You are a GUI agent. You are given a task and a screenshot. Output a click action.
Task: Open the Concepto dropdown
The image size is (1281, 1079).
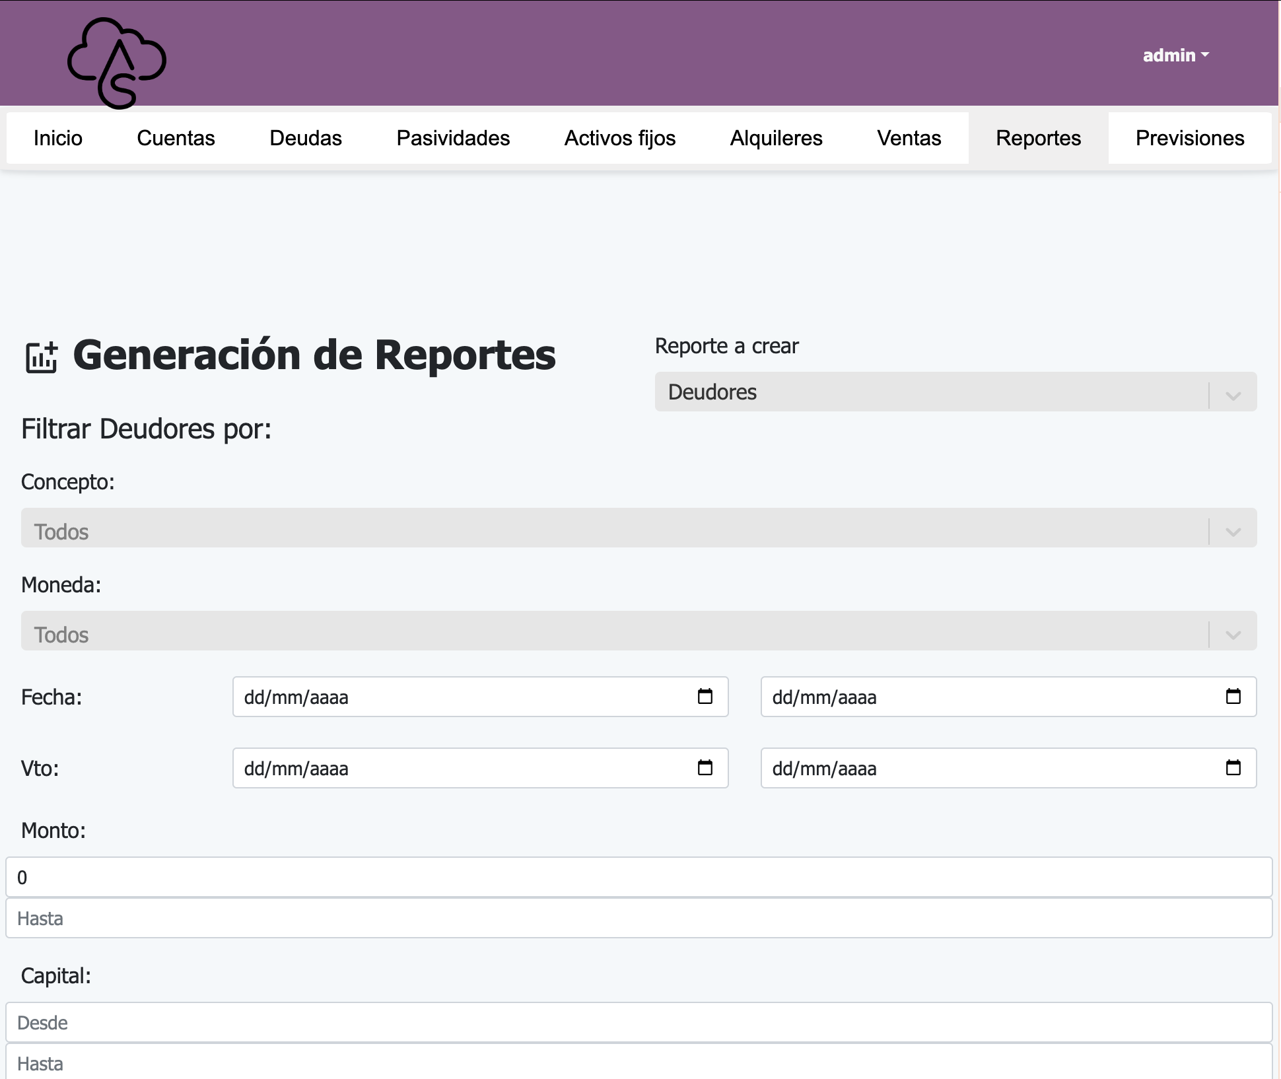point(638,529)
